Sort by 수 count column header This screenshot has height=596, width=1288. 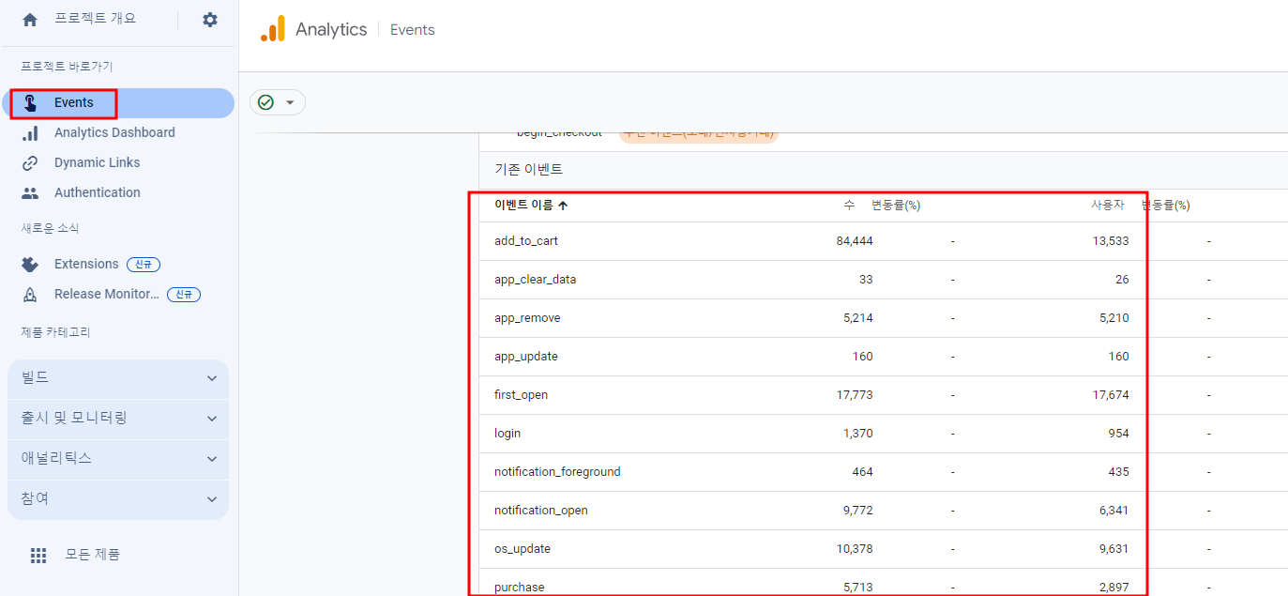click(x=849, y=206)
